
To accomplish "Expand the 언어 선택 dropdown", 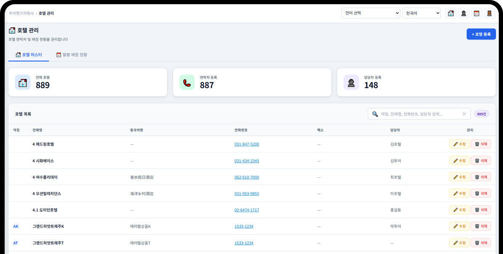I will point(370,13).
